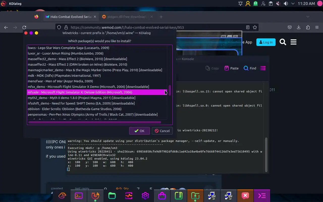
Task: Open the system settings gear in taskbar
Action: point(145,196)
